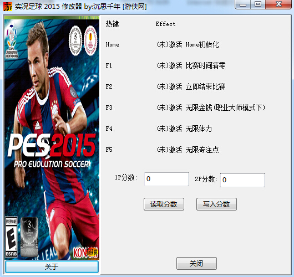Focus the 1P分数 input field

point(166,179)
